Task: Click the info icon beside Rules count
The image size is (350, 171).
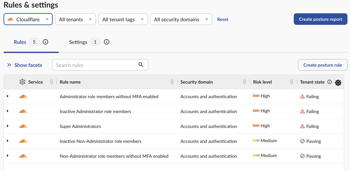Action: (x=45, y=42)
